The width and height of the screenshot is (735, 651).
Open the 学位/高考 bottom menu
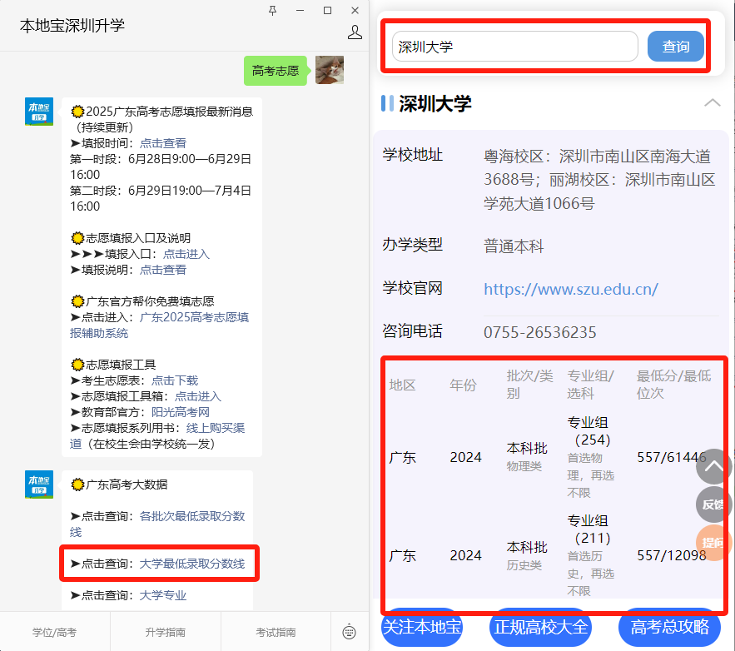54,632
